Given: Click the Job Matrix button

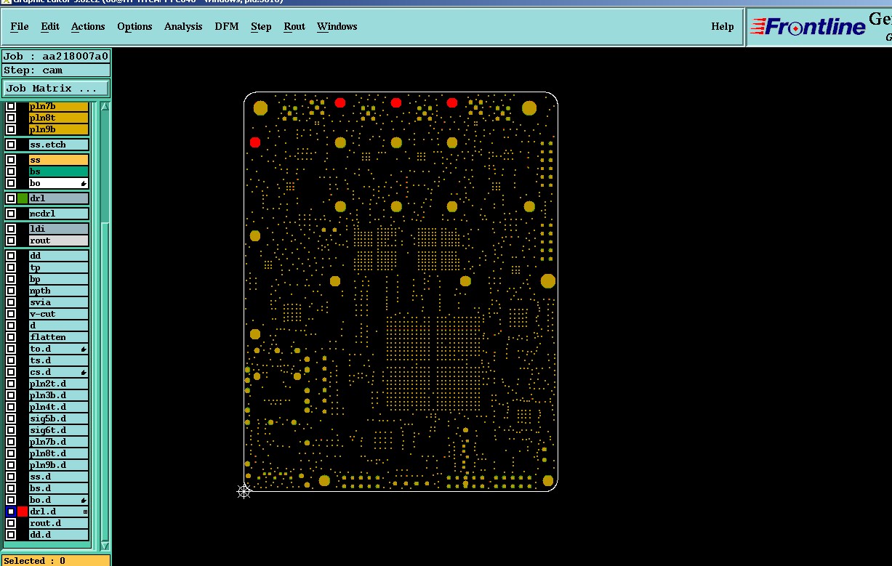Looking at the screenshot, I should coord(56,88).
